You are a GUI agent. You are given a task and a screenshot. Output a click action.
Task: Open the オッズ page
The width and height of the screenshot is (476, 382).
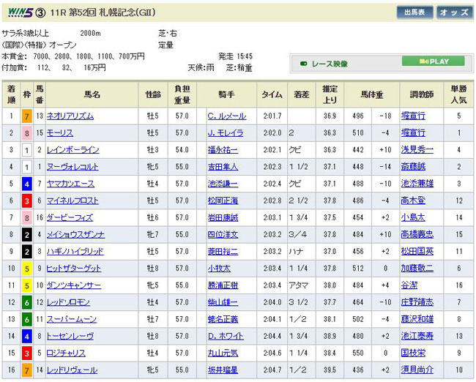[454, 12]
